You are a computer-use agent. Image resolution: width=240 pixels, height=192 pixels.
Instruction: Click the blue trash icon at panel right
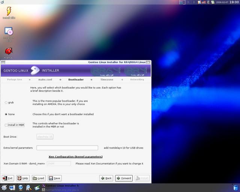click(x=236, y=188)
